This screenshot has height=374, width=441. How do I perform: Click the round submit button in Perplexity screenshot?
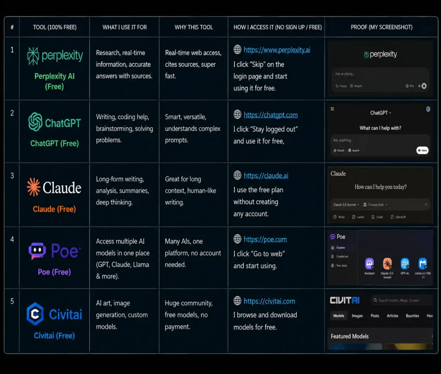424,86
